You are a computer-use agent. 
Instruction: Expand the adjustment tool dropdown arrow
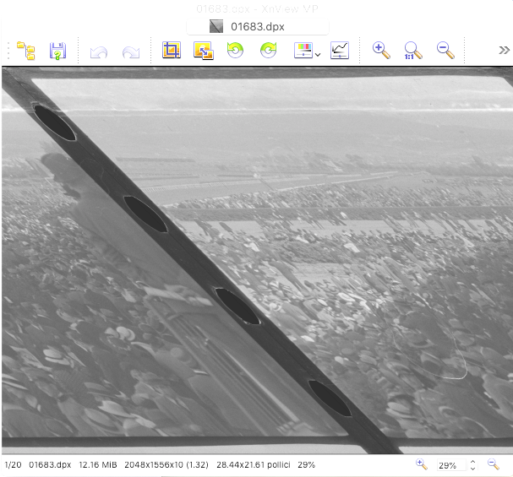pyautogui.click(x=318, y=55)
